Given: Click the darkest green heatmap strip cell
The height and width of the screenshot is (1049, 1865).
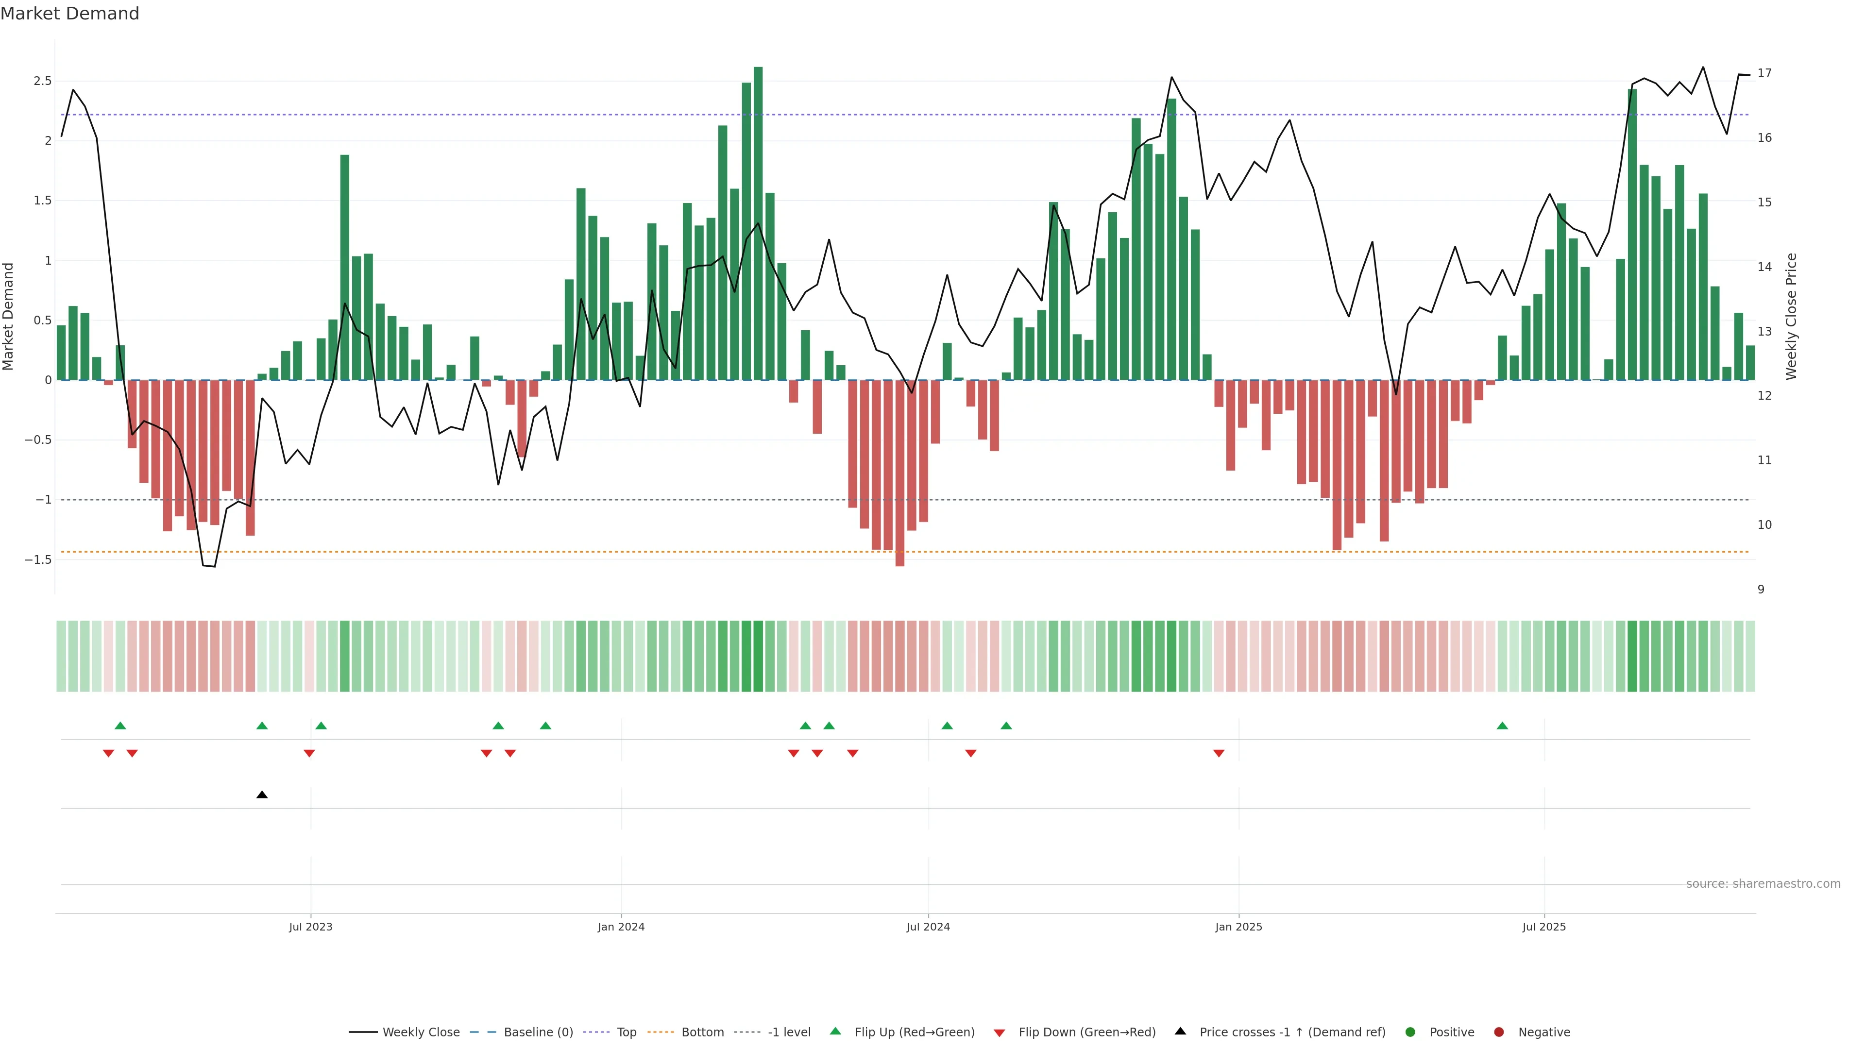Looking at the screenshot, I should coord(758,656).
